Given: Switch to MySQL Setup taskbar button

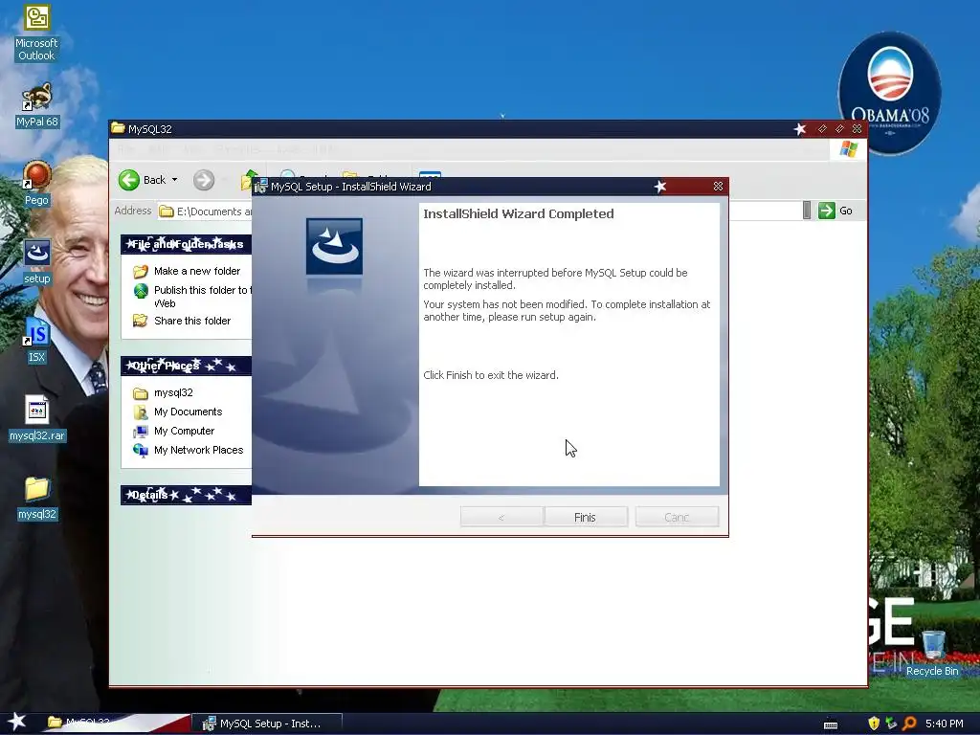Looking at the screenshot, I should tap(266, 724).
